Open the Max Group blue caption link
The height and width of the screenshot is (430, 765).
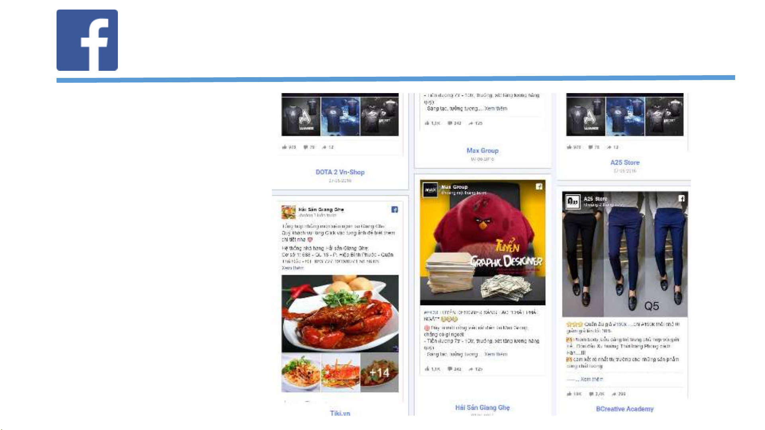pos(482,151)
